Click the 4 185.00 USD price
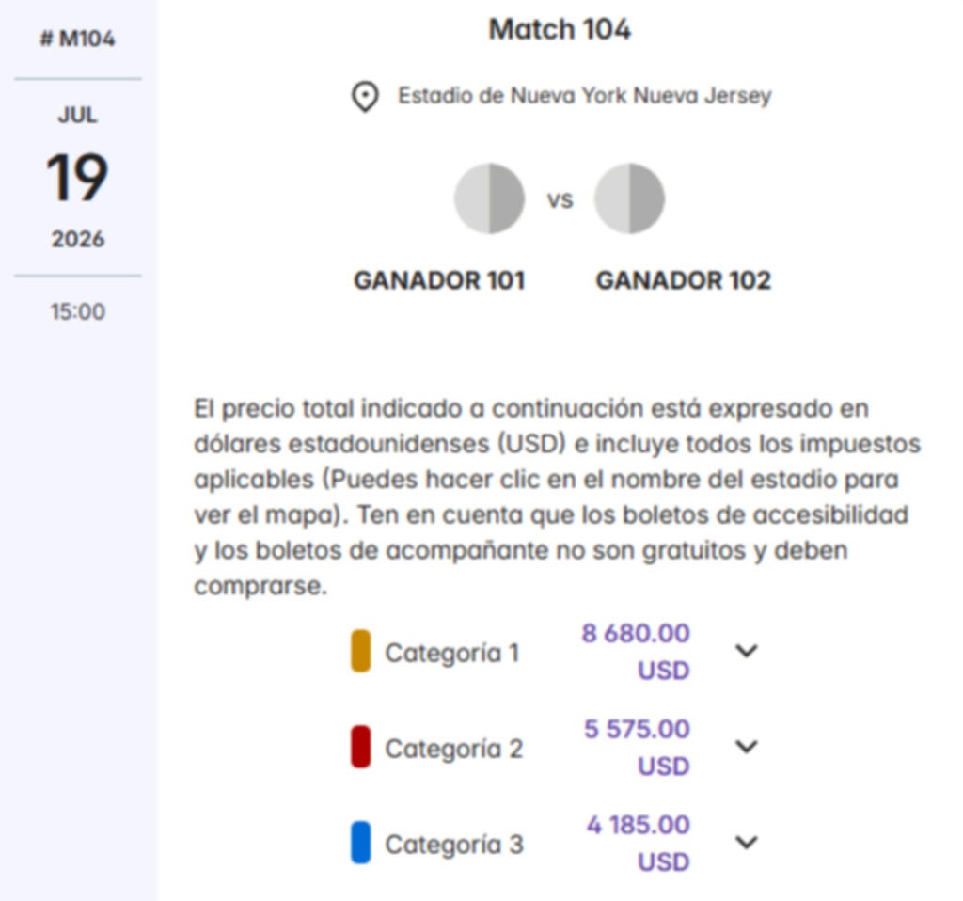The height and width of the screenshot is (901, 963). click(x=636, y=843)
